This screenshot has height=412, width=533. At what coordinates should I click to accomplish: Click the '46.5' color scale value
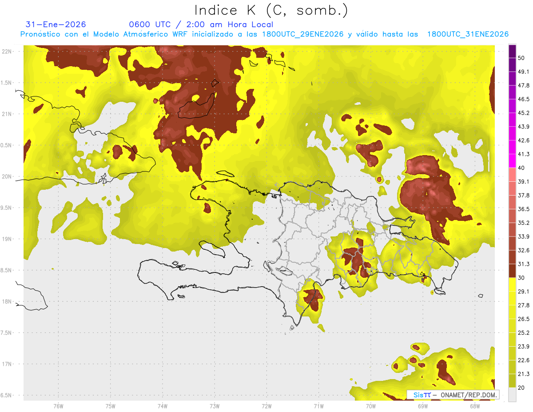tap(524, 99)
